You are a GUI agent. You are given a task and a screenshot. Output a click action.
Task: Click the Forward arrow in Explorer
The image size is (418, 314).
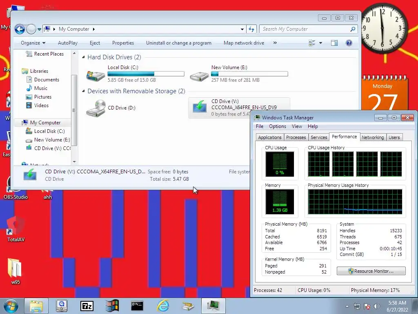(x=31, y=29)
